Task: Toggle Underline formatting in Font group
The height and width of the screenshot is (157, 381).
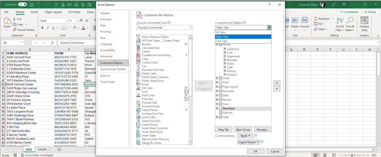Action: (53, 28)
